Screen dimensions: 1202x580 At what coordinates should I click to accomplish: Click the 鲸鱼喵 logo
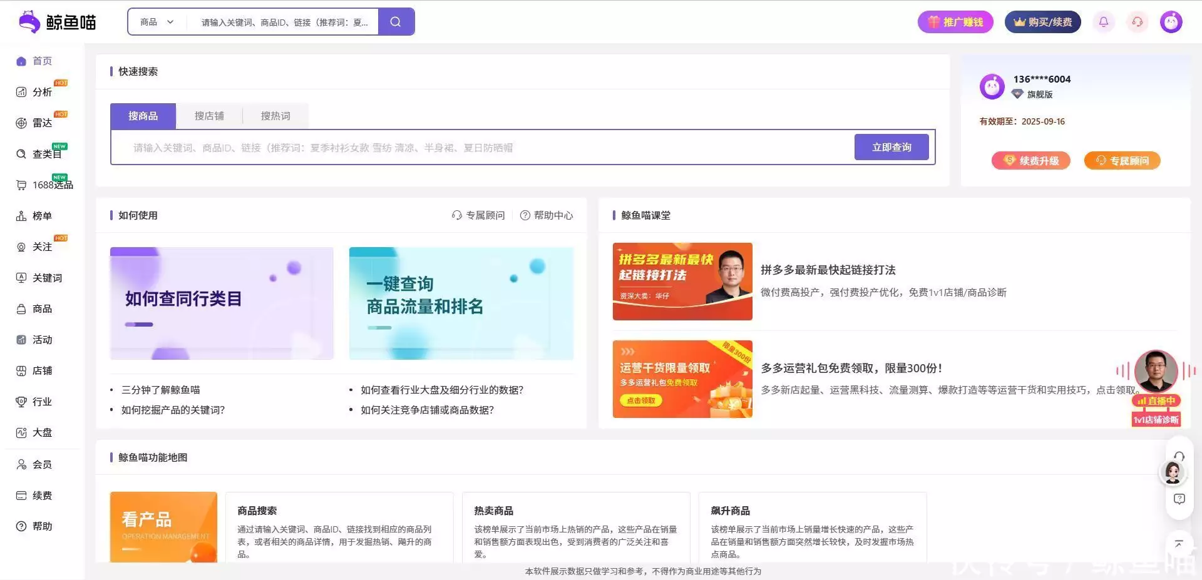point(58,22)
